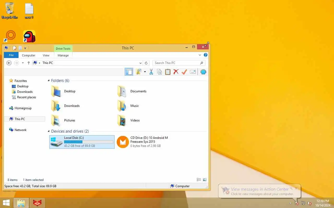Image resolution: width=334 pixels, height=208 pixels.
Task: Click the Properties icon in the quick access toolbar
Action: tap(15, 48)
